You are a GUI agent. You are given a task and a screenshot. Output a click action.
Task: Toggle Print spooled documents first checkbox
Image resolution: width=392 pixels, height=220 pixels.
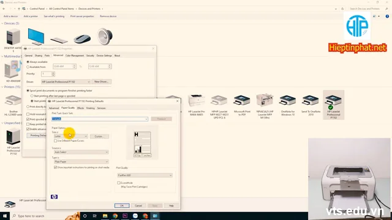tap(28, 119)
